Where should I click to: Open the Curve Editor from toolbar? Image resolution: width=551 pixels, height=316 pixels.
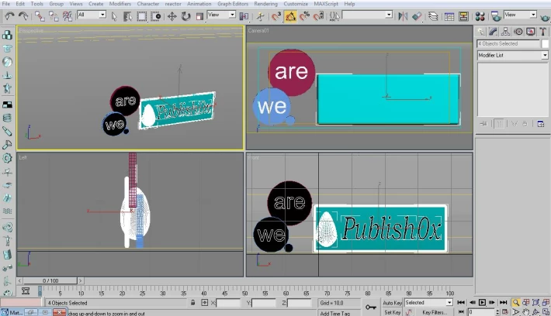[449, 16]
